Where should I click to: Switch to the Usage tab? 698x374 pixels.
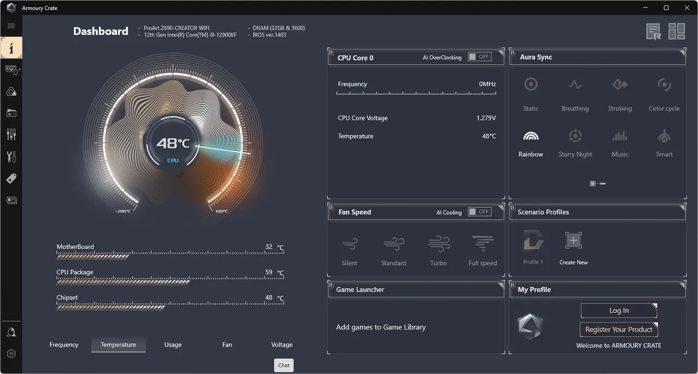coord(173,345)
